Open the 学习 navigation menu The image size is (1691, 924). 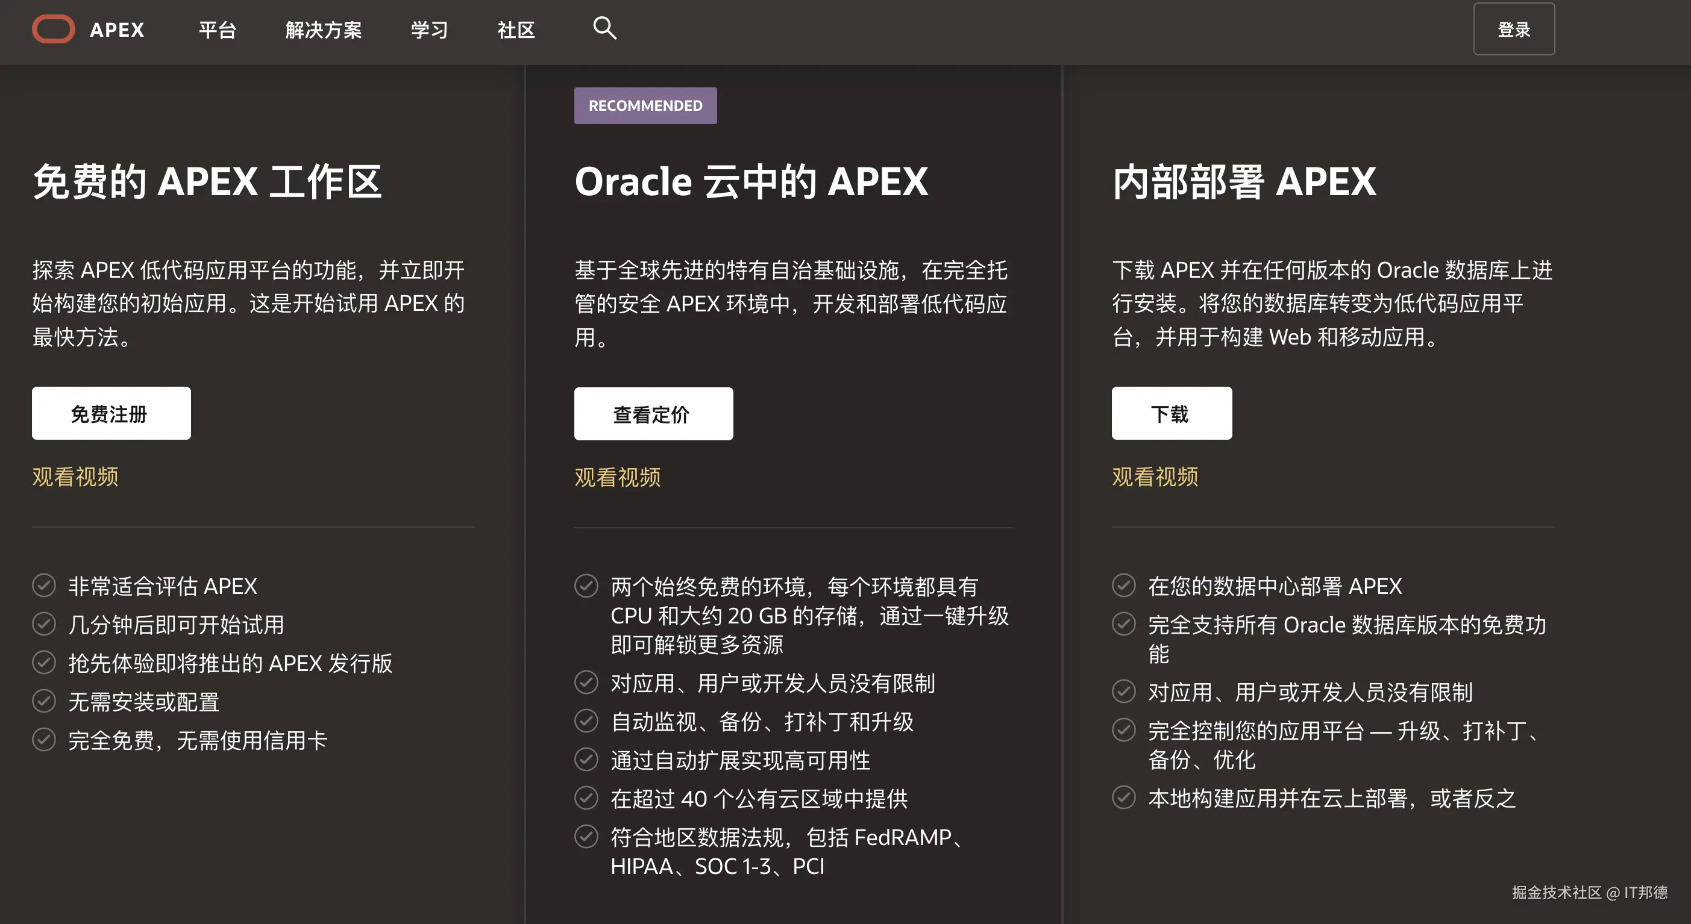pos(429,30)
